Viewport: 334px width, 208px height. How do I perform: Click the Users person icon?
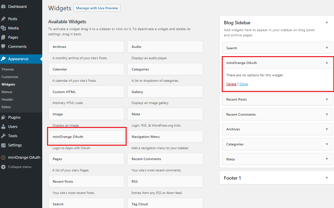click(3, 127)
